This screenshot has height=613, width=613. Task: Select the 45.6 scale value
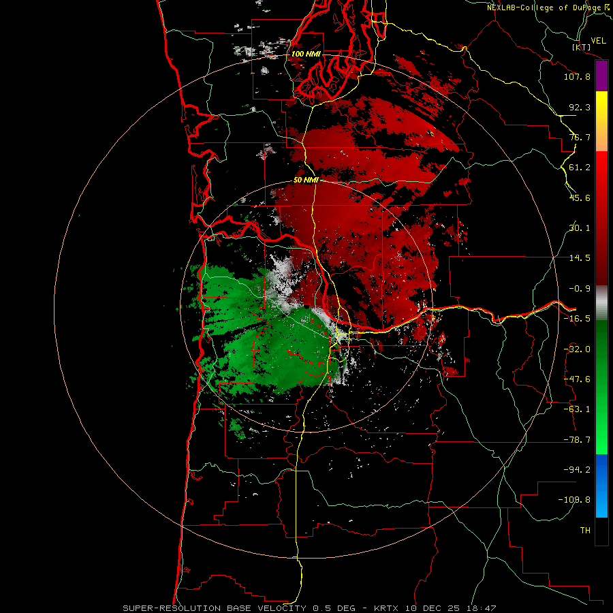coord(580,198)
